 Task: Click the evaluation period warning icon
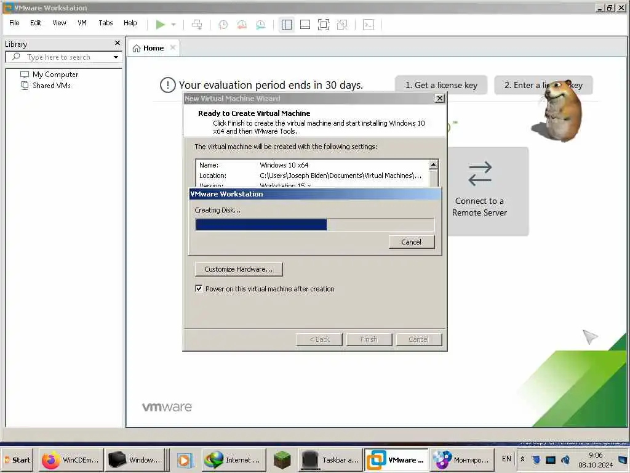tap(167, 85)
